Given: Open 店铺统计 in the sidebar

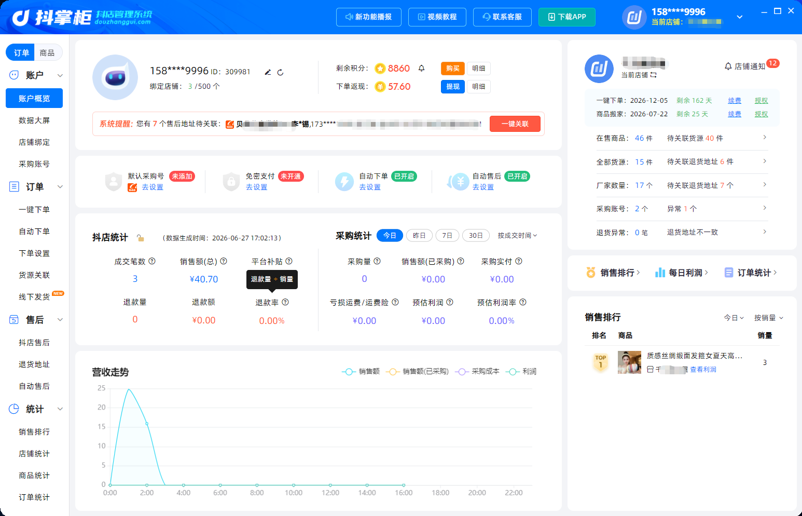Looking at the screenshot, I should (x=34, y=454).
